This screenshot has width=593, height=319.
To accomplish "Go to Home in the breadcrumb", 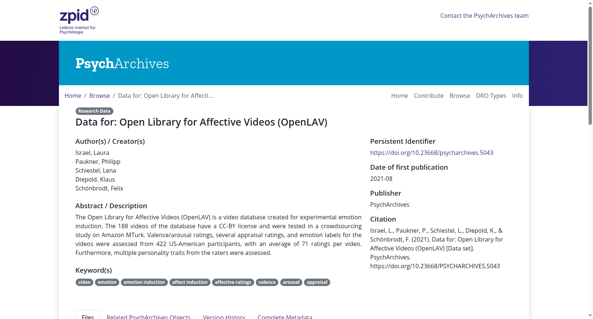I will pos(73,96).
